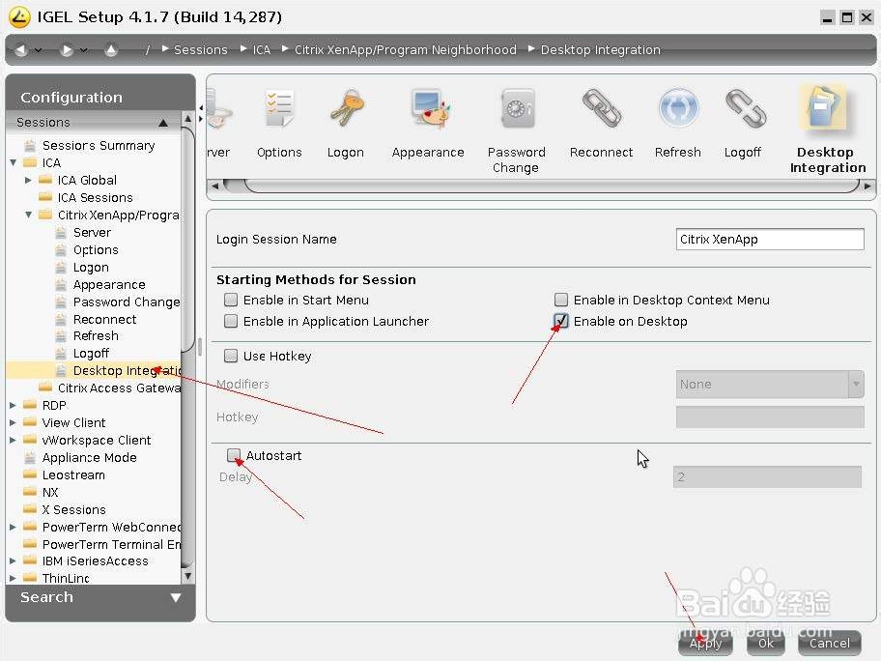881x661 pixels.
Task: Expand the ICA Global tree node
Action: tap(28, 181)
